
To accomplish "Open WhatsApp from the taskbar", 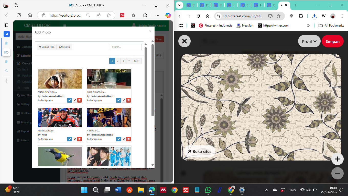I will click(x=208, y=190).
